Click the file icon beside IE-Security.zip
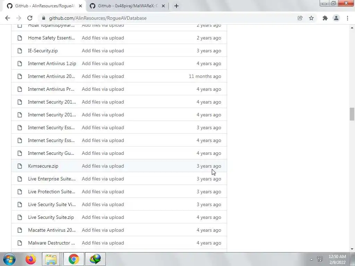This screenshot has width=355, height=266. (20, 51)
